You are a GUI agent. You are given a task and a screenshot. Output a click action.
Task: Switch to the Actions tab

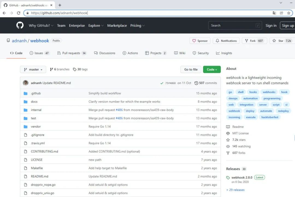click(130, 53)
